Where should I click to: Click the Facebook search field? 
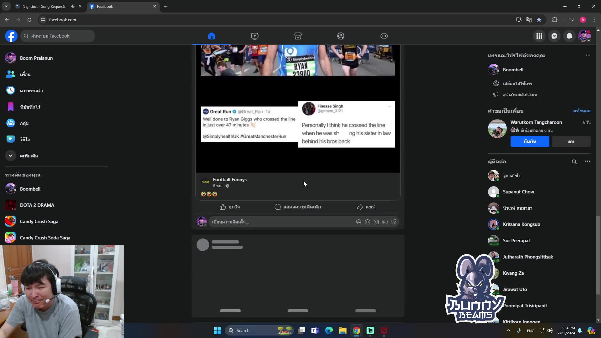[x=58, y=36]
